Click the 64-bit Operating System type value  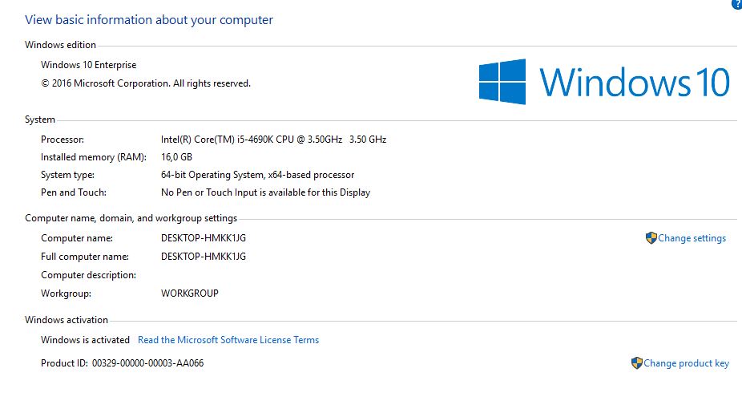coord(257,175)
